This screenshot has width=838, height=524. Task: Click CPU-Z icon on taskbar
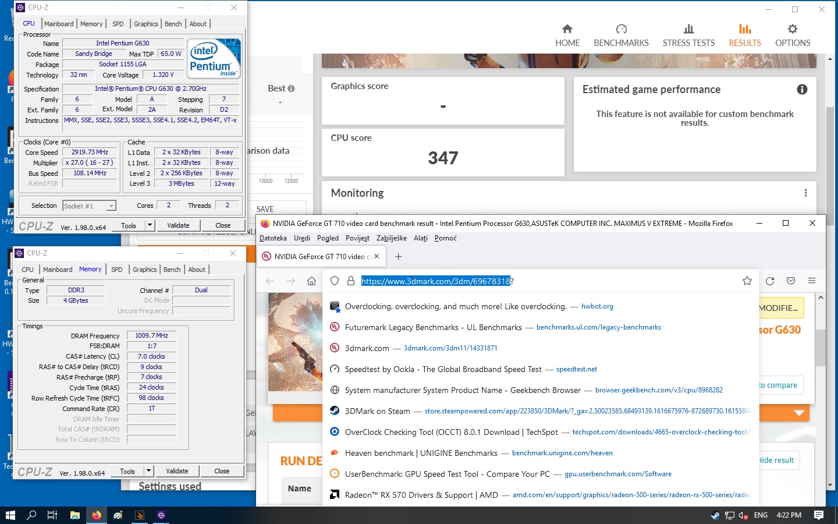click(161, 515)
